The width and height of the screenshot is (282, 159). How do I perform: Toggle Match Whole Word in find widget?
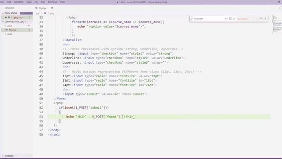230,19
